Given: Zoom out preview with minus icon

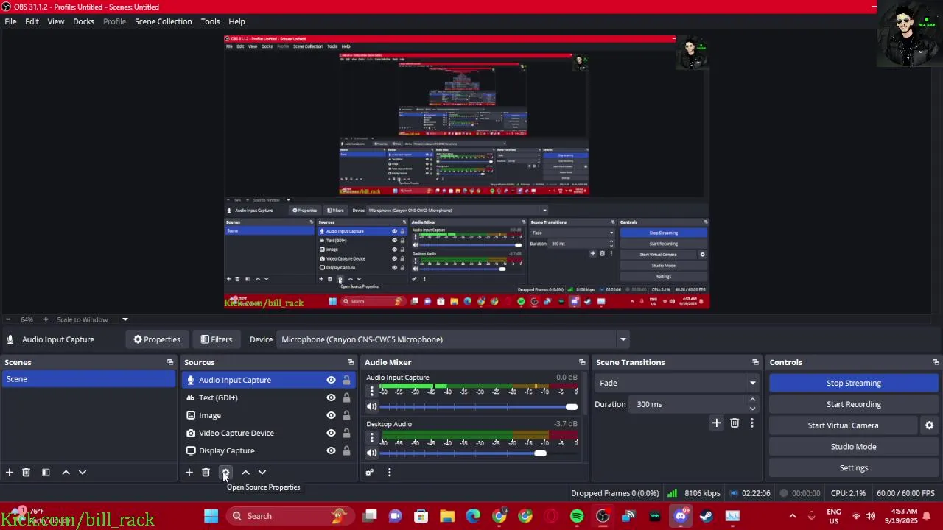Looking at the screenshot, I should [8, 319].
